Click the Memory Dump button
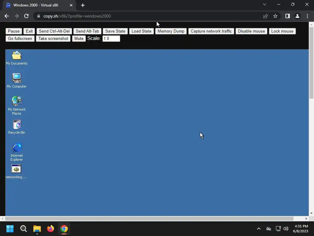The image size is (314, 236). click(x=171, y=31)
